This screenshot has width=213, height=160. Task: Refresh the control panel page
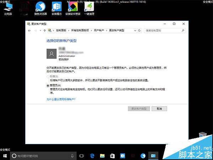tap(139, 31)
